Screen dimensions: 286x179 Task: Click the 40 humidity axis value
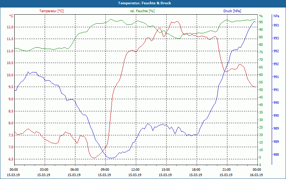261,105
